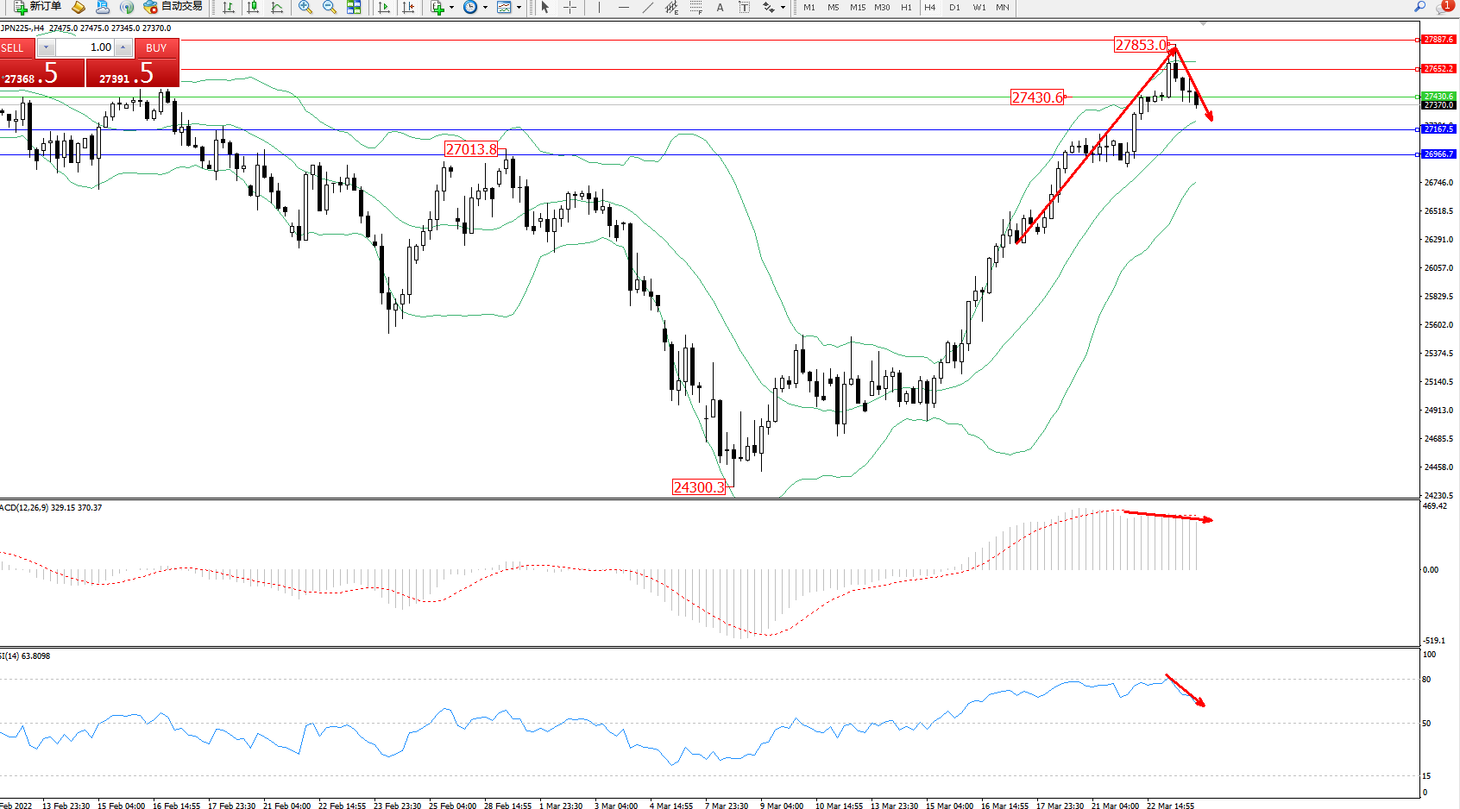Switch chart to candlestick display
This screenshot has height=809, width=1460.
(253, 7)
